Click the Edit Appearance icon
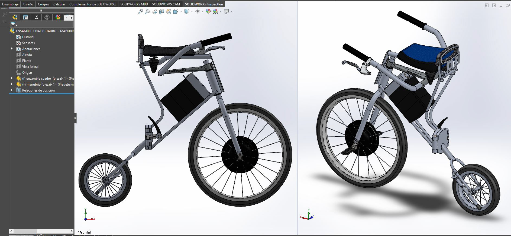Screen dimensions: 511x236 [208, 11]
